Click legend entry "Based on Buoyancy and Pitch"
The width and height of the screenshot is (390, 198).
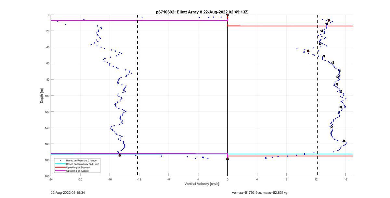coord(83,164)
